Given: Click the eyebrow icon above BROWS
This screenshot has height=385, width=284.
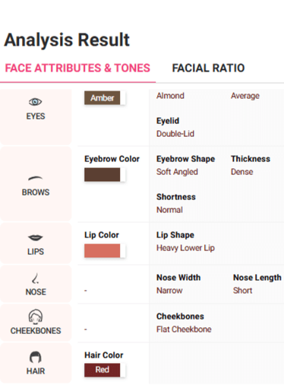Looking at the screenshot, I should click(35, 178).
